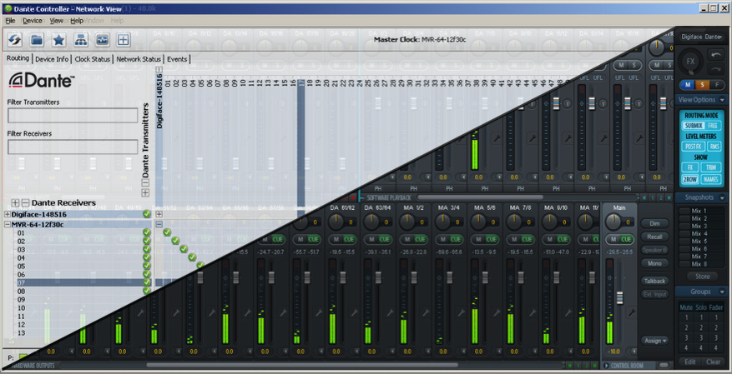732x374 pixels.
Task: Click the Control Room play arrow icon
Action: click(607, 366)
